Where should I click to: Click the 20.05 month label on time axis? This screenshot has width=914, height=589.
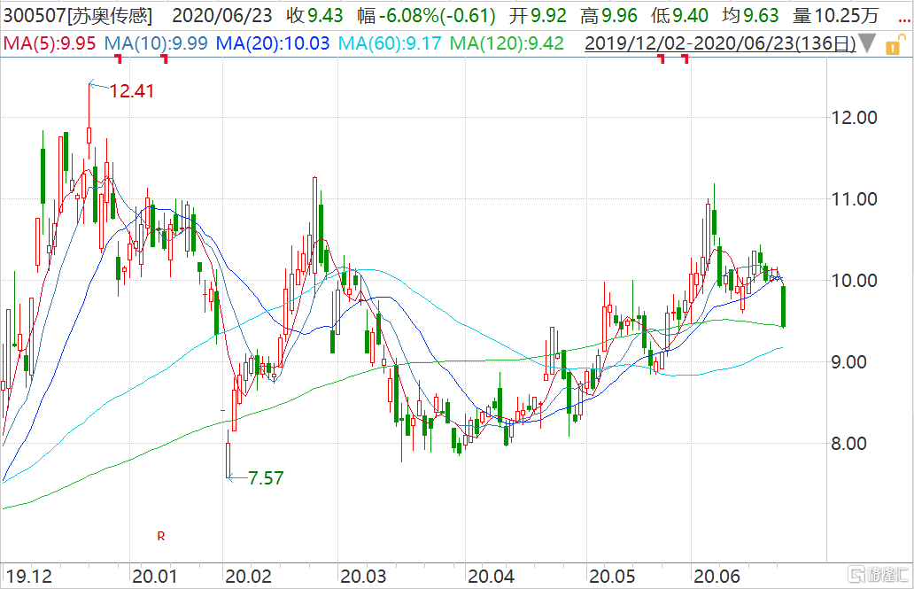click(x=613, y=577)
